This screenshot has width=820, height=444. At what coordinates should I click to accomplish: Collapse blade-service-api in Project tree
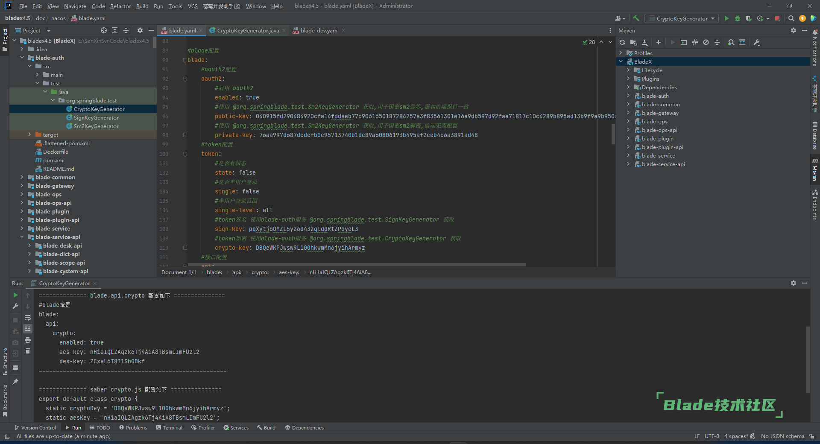[x=22, y=237]
